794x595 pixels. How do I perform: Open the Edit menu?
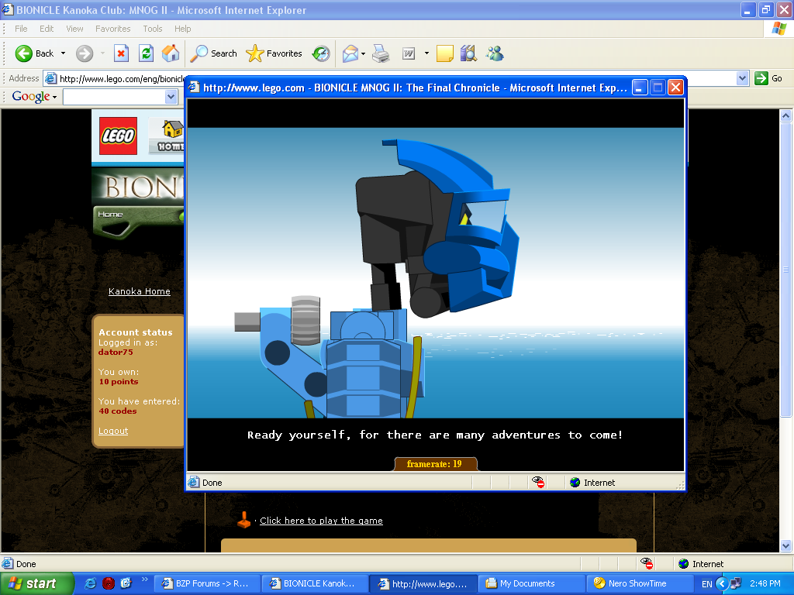tap(47, 29)
